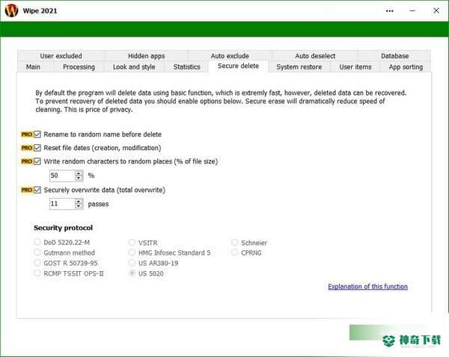The height and width of the screenshot is (357, 449).
Task: Toggle Write random characters to random places
Action: click(37, 161)
